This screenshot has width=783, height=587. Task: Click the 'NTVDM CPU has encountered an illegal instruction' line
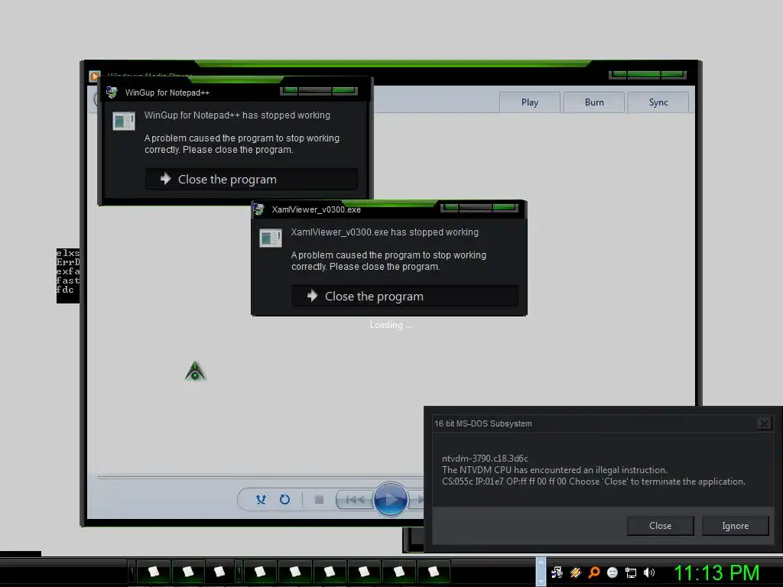[x=554, y=470]
